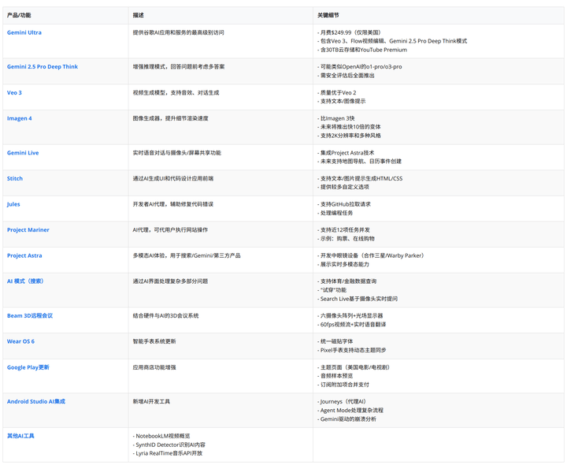Click the 支持体育/金融数据查询 line
The height and width of the screenshot is (469, 567).
[347, 281]
